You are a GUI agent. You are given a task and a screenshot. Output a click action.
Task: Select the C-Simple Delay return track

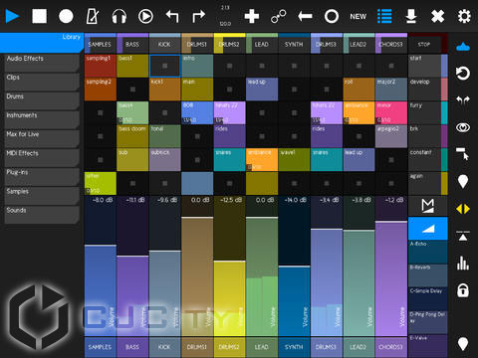coord(428,298)
